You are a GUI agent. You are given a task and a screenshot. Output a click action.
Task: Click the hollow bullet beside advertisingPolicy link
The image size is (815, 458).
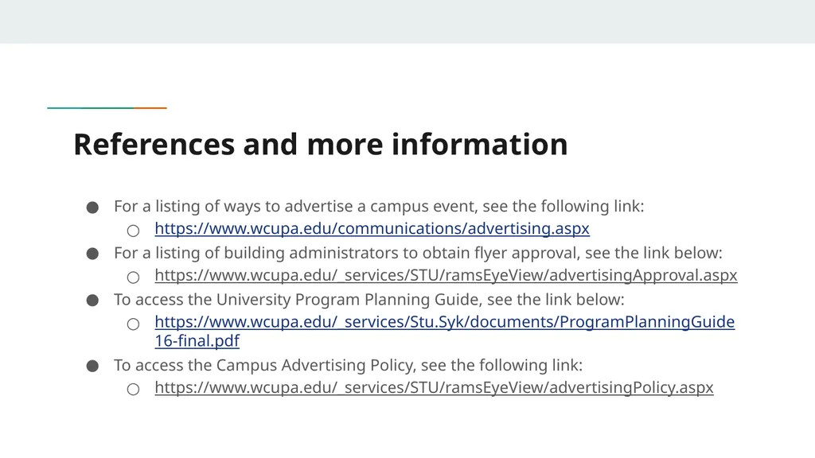click(x=133, y=389)
